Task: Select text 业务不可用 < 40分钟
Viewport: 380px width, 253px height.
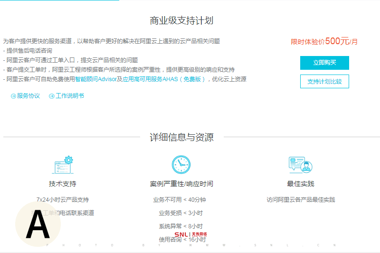Action: (180, 200)
